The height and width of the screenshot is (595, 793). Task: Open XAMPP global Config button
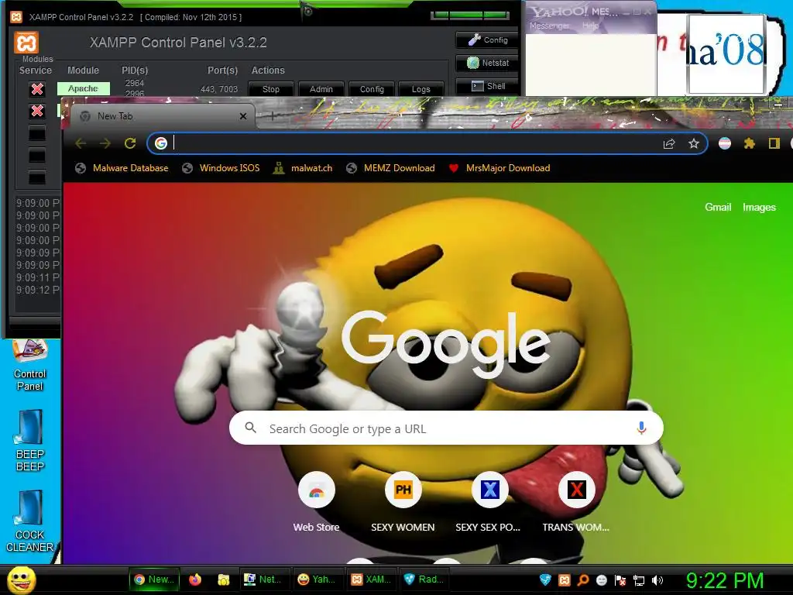(x=488, y=40)
